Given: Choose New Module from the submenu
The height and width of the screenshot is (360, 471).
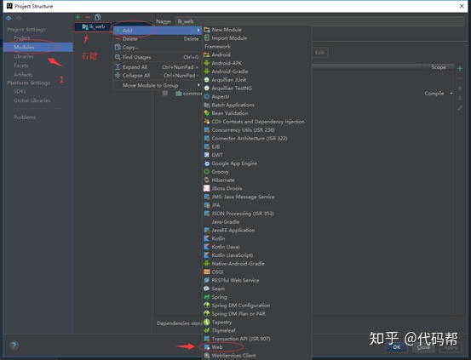Looking at the screenshot, I should coord(257,30).
